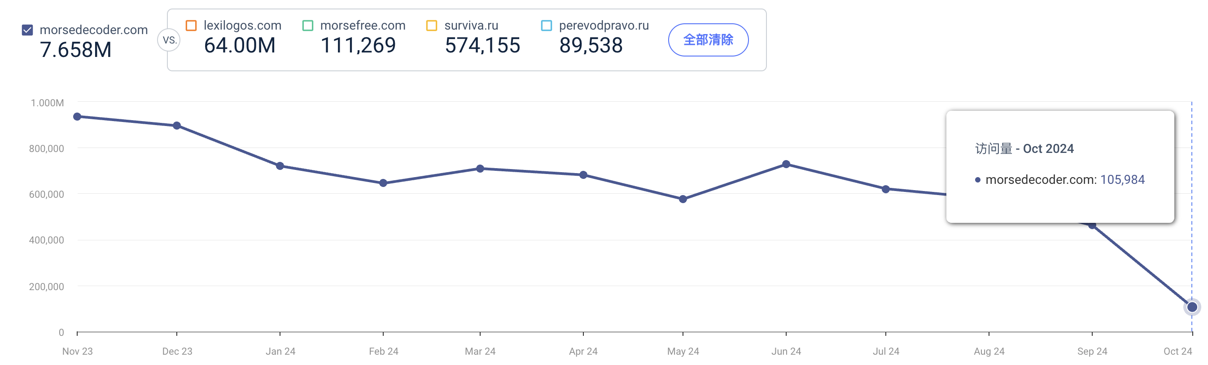Click the Apr 24 data point

[583, 175]
